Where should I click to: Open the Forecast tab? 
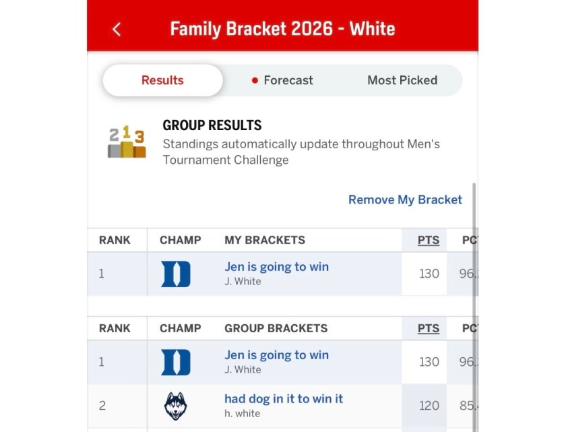[x=282, y=80]
